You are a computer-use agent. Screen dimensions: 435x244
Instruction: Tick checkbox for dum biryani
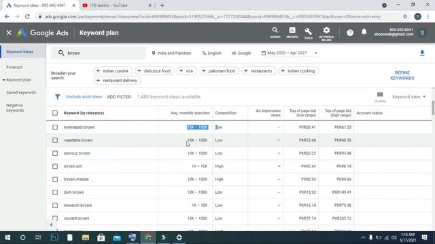point(55,192)
